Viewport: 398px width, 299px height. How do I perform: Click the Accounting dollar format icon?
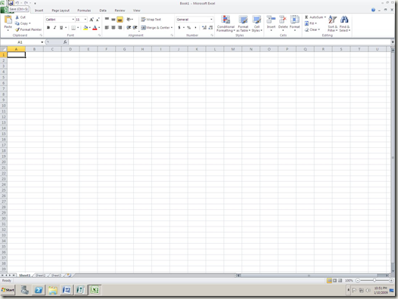(x=179, y=28)
